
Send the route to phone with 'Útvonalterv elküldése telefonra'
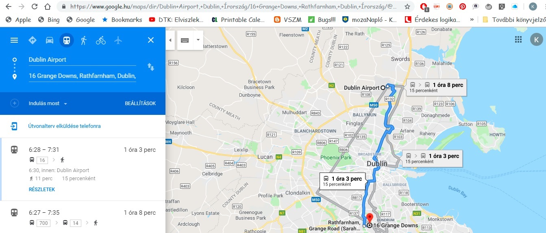click(64, 126)
